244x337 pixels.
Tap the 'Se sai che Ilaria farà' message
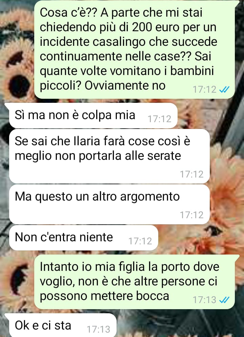tap(109, 156)
